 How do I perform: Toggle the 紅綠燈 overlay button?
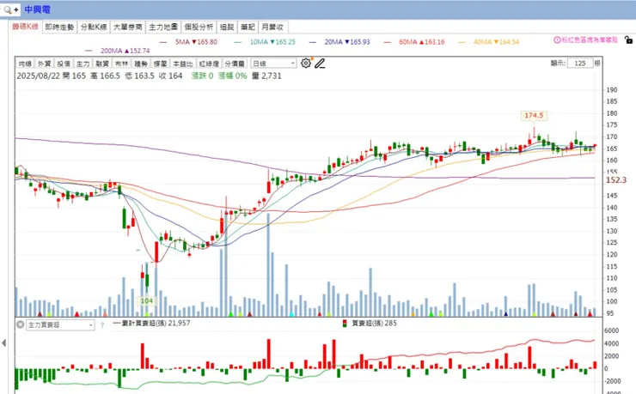tap(209, 64)
